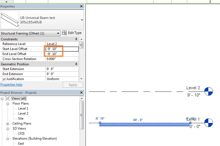Image resolution: width=220 pixels, height=146 pixels.
Task: Click the Edit Type icon
Action: (x=64, y=33)
